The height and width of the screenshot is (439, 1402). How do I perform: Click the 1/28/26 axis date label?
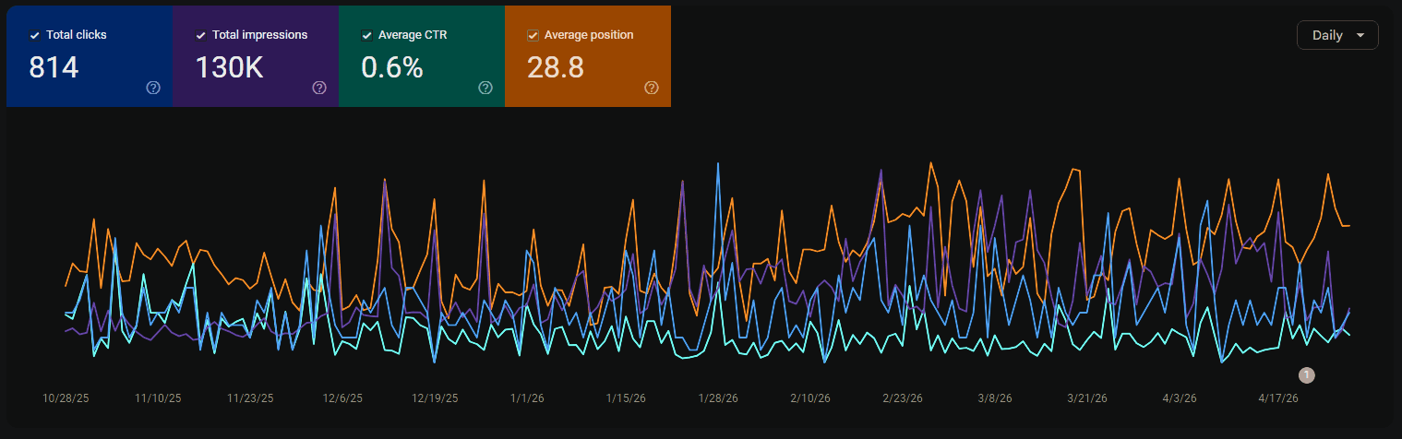click(x=718, y=398)
